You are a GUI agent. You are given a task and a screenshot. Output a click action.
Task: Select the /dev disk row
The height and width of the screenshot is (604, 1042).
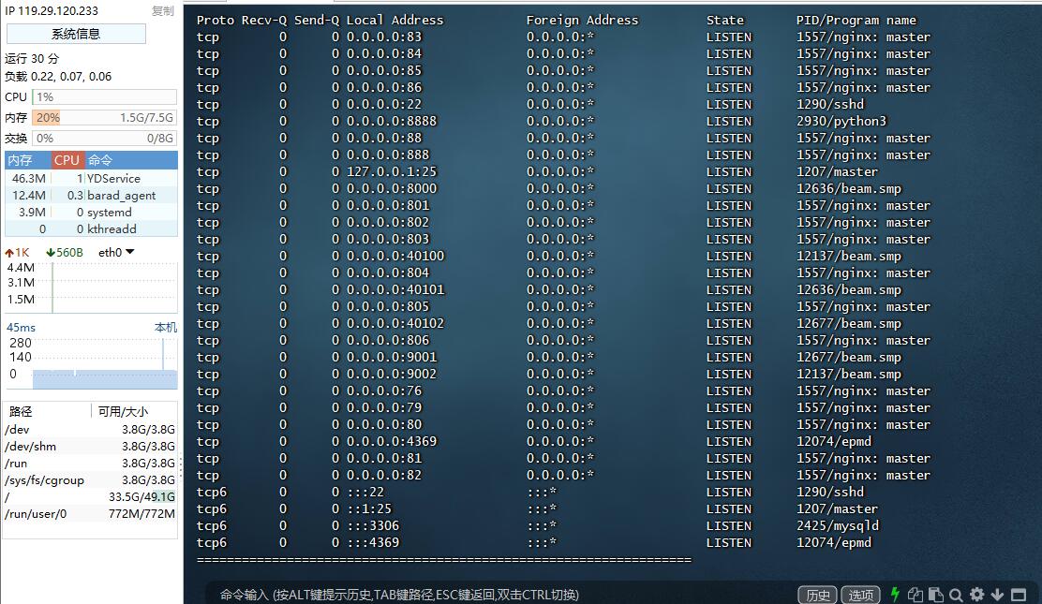(x=90, y=429)
